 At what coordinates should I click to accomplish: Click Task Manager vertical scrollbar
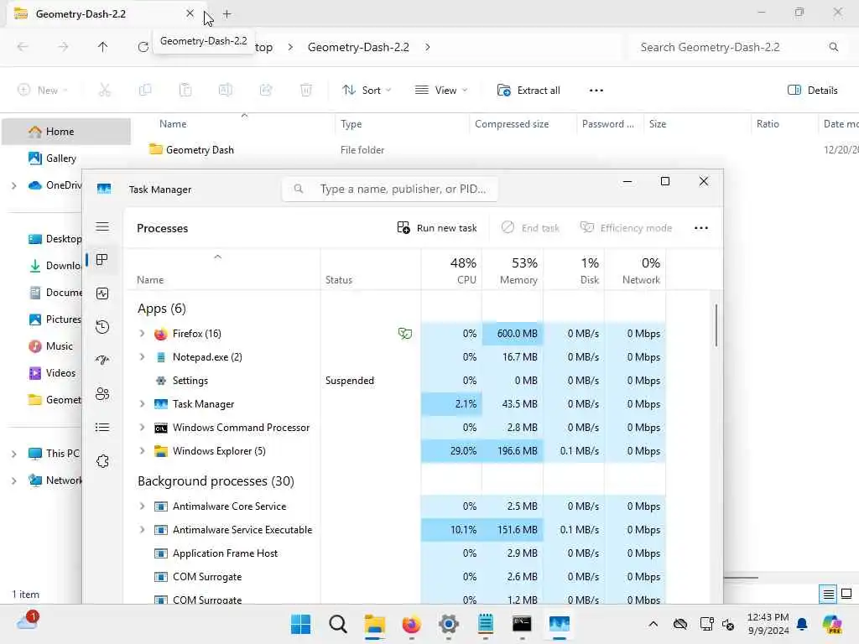[716, 325]
